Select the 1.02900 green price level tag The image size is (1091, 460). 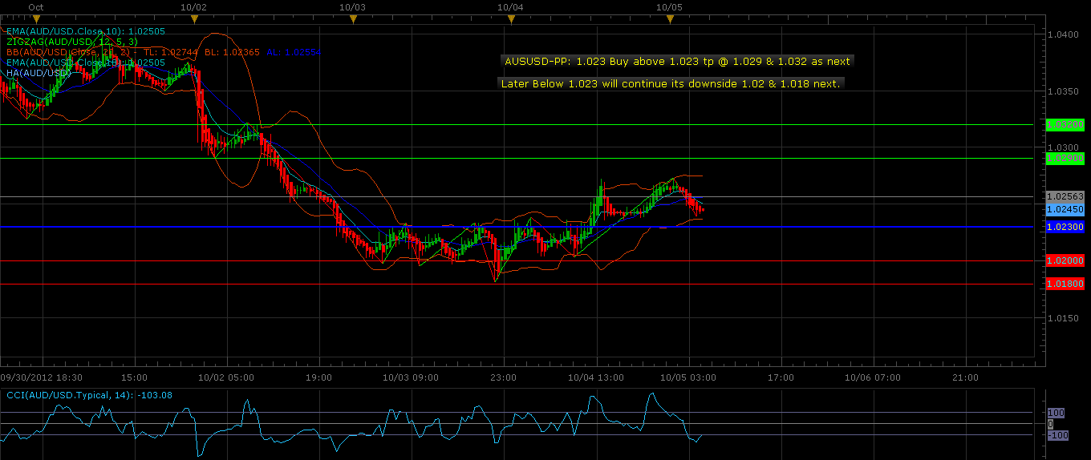click(1066, 159)
